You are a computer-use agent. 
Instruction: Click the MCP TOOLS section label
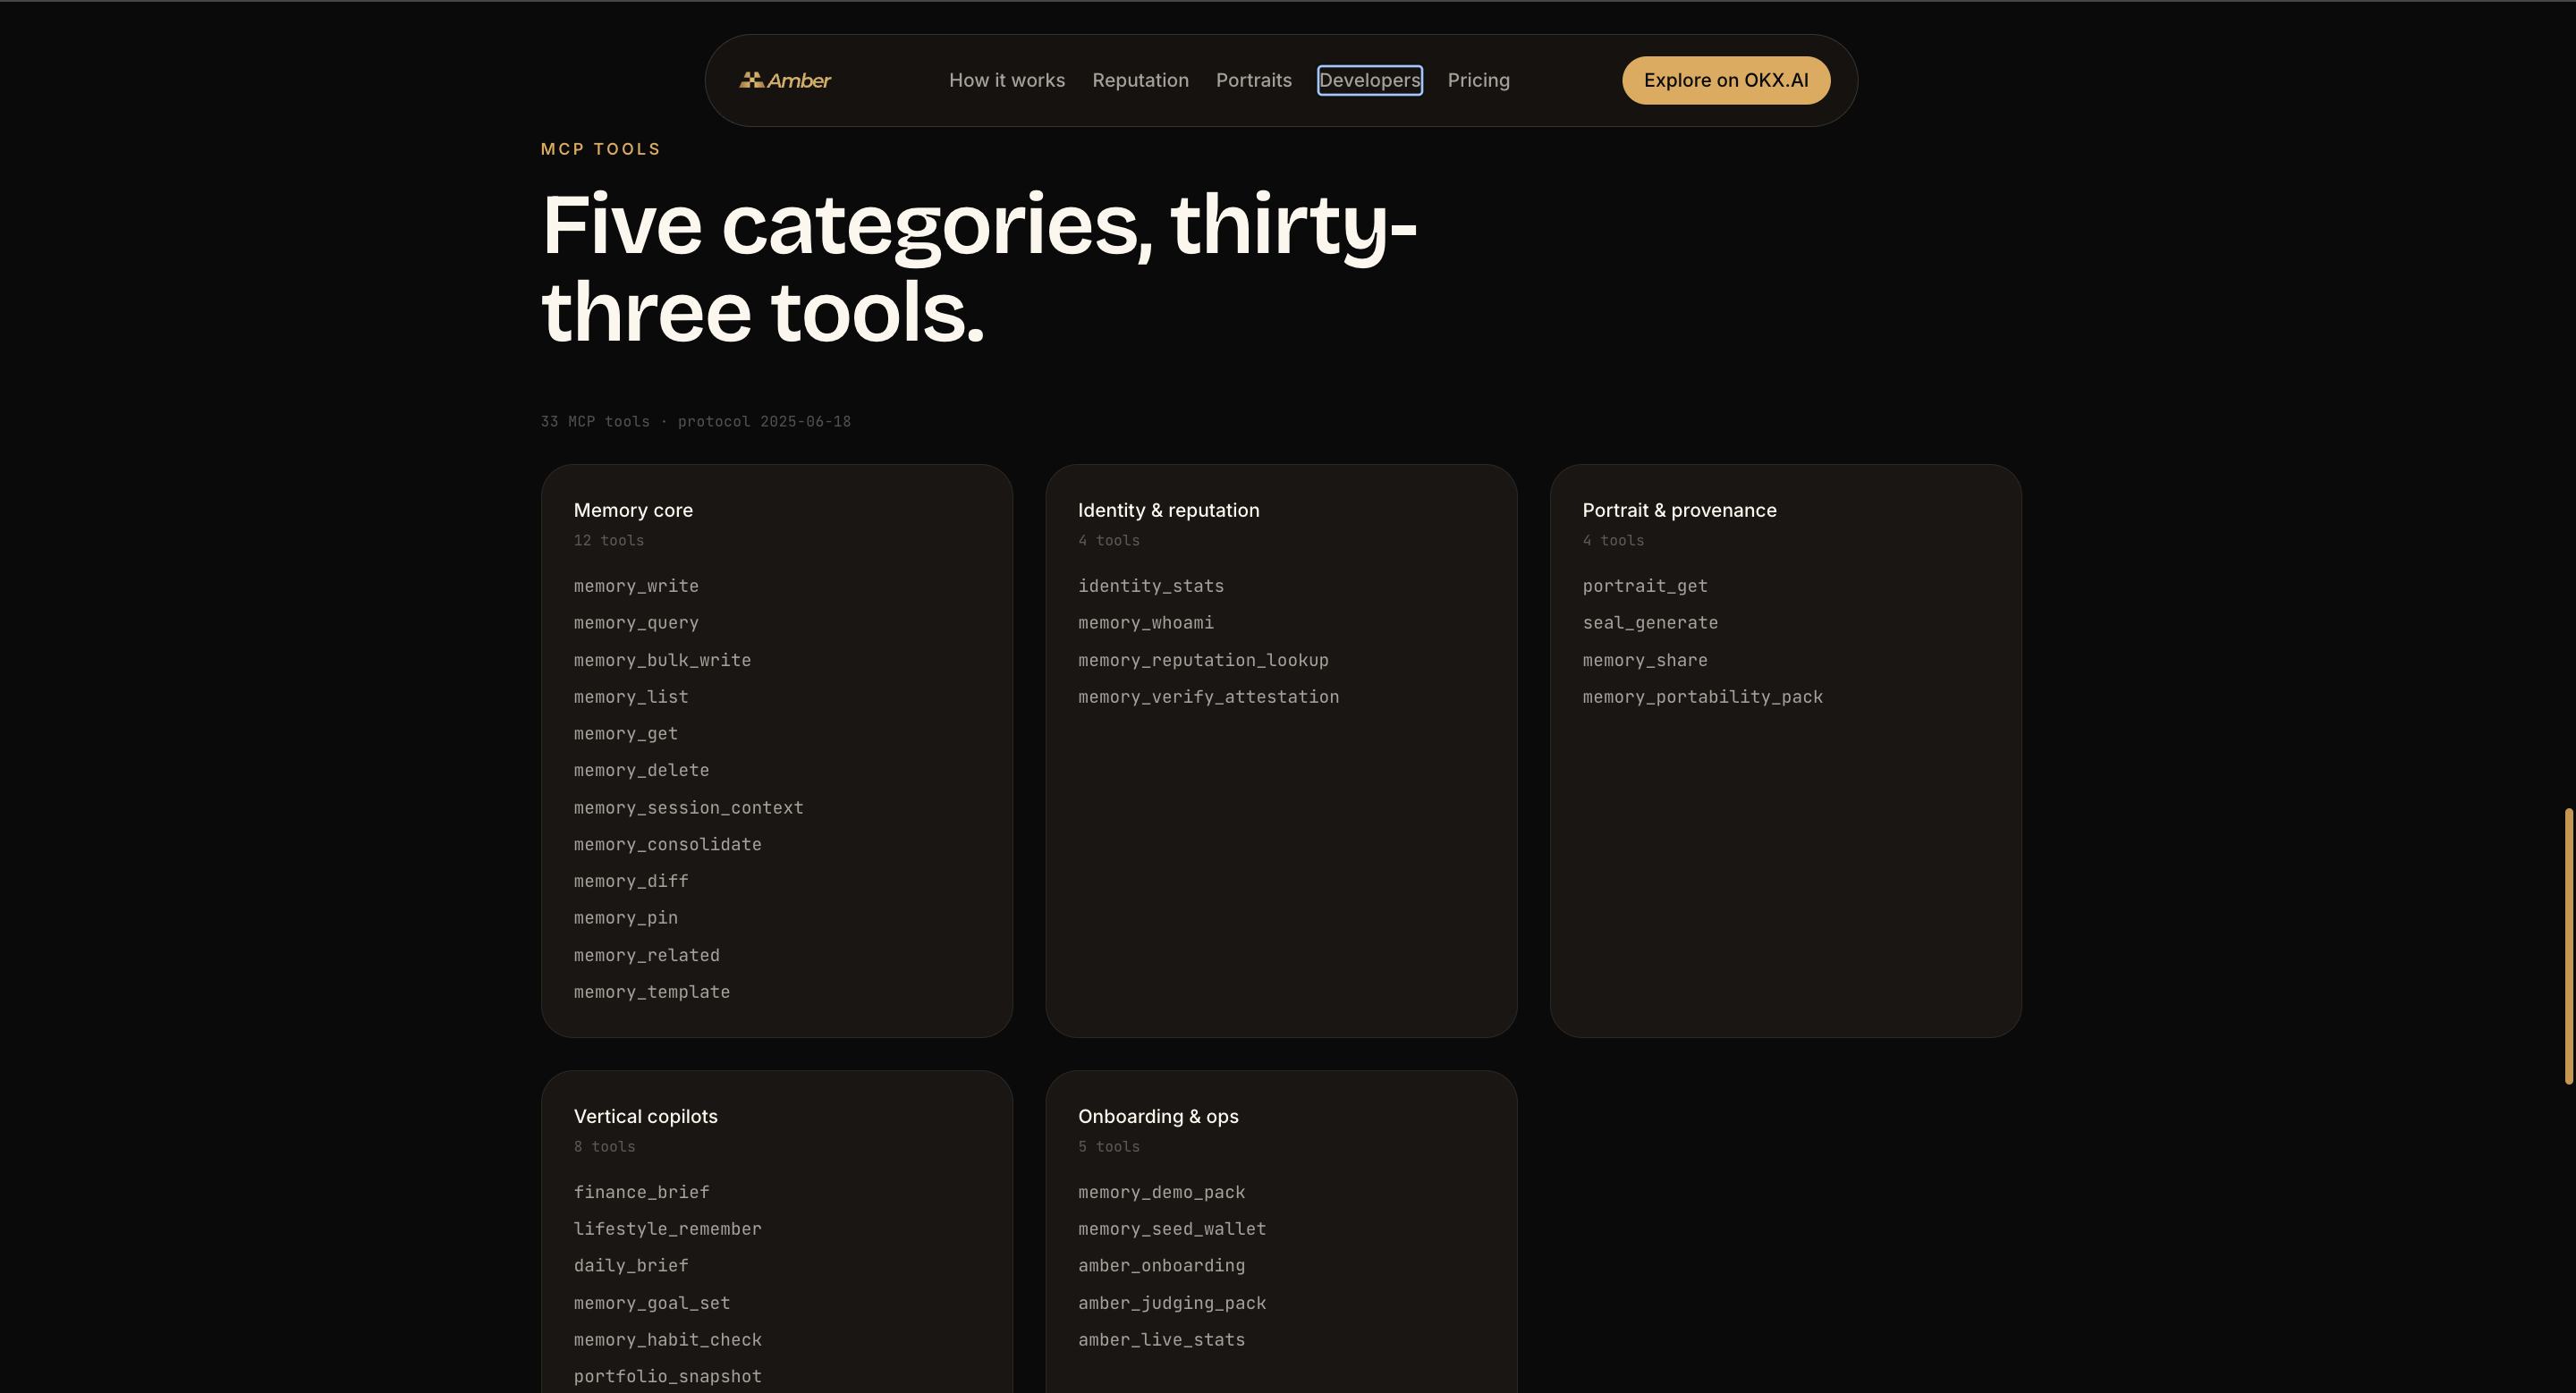[600, 149]
